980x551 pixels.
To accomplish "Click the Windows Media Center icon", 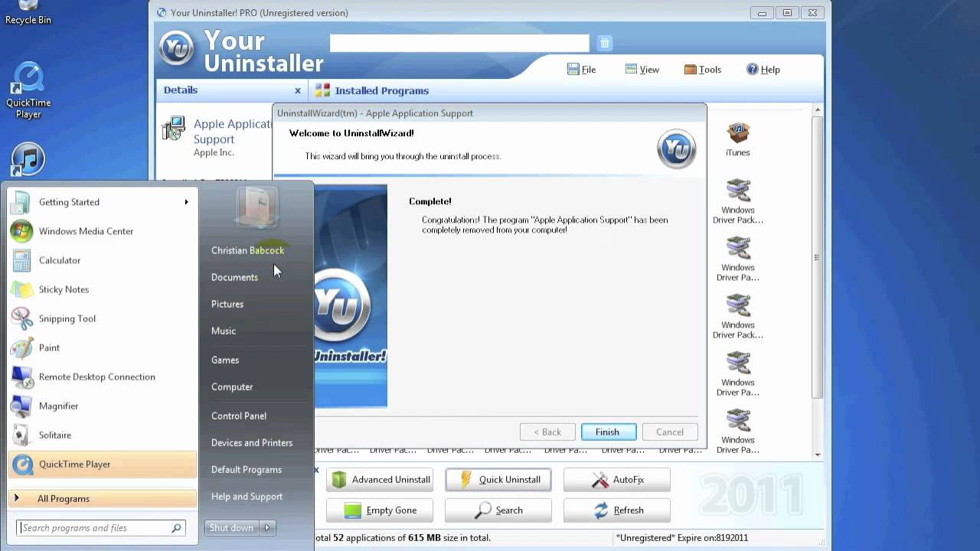I will 21,231.
